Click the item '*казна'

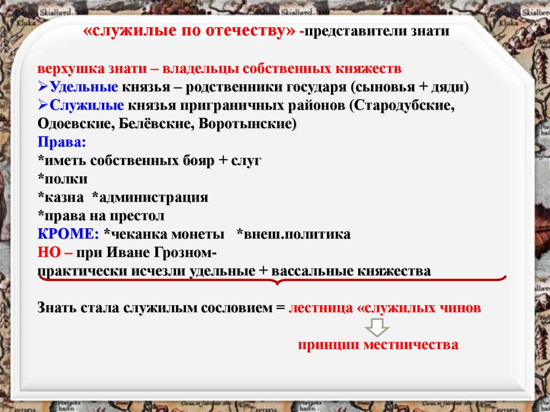[x=61, y=197]
